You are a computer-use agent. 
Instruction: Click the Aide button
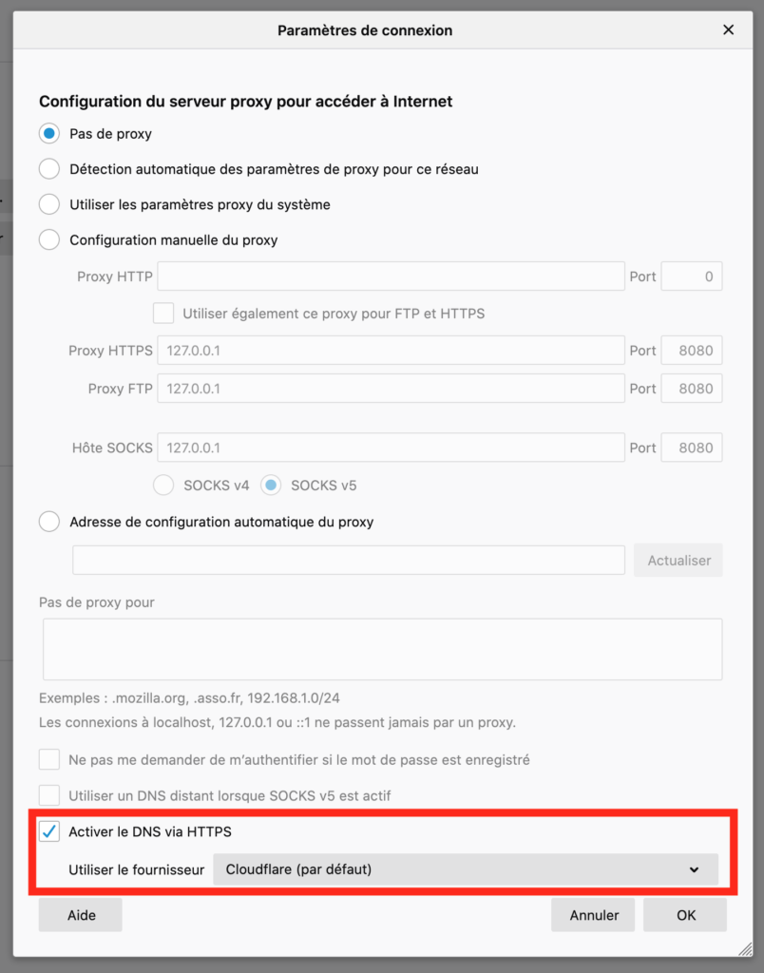click(x=81, y=915)
